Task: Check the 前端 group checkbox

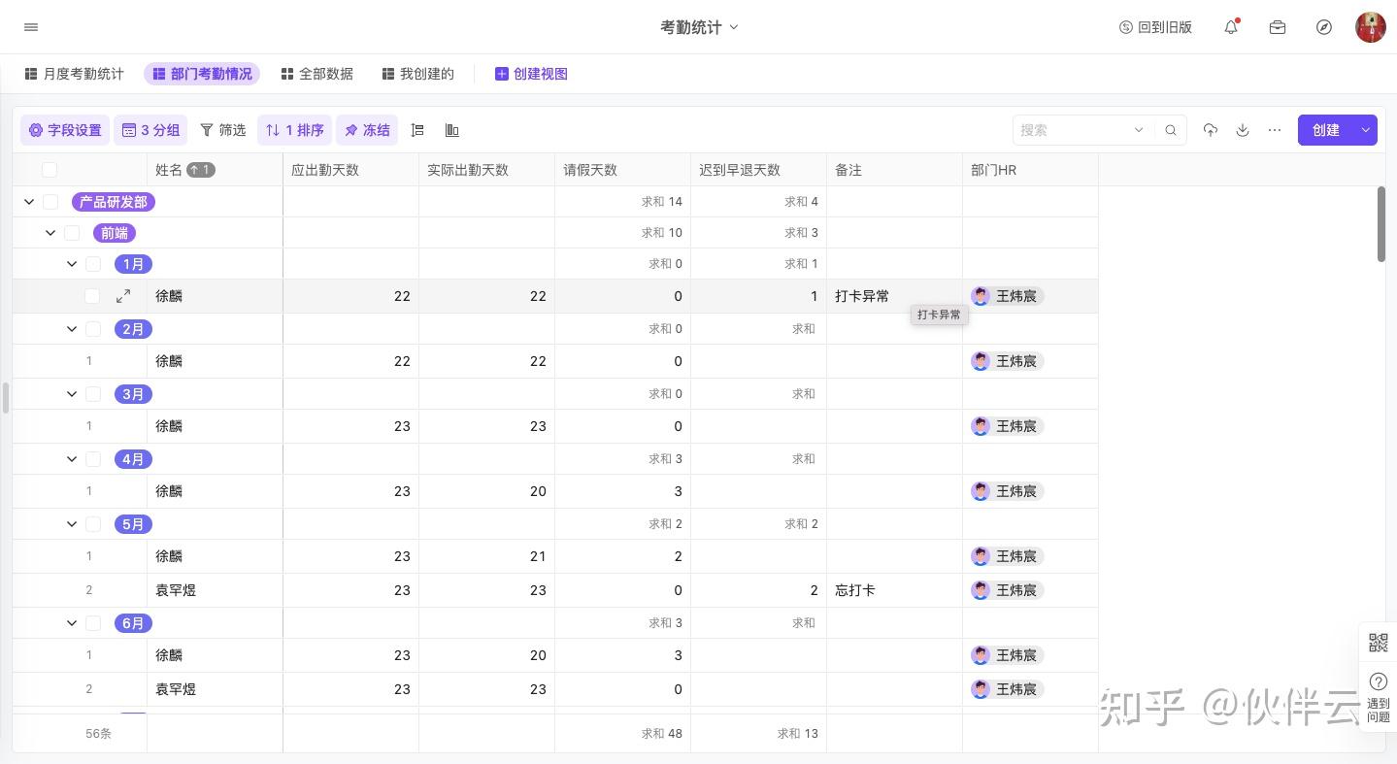Action: click(x=72, y=233)
